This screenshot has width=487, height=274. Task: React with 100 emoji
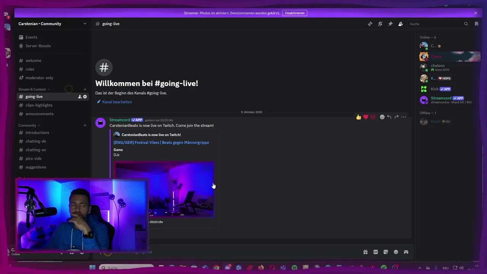(x=373, y=117)
